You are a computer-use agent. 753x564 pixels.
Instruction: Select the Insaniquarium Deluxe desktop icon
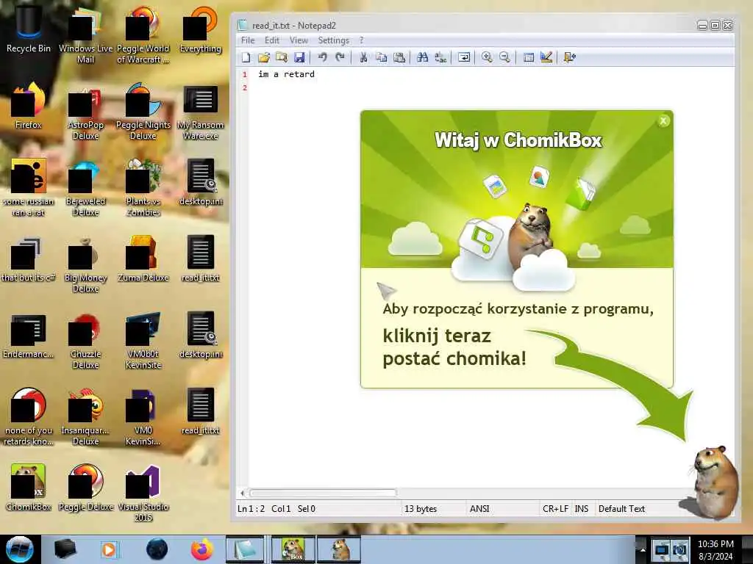coord(85,417)
